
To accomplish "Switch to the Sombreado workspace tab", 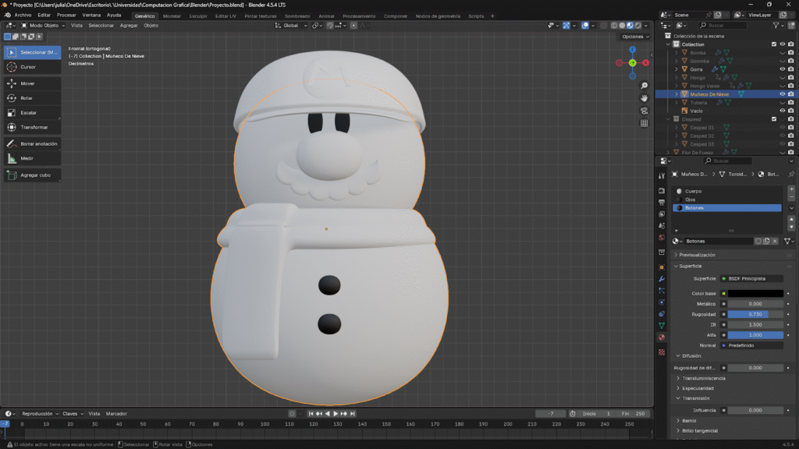I will [x=297, y=16].
